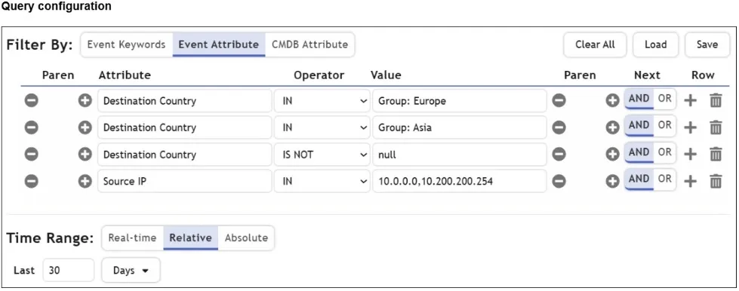This screenshot has width=739, height=291.
Task: Remove left paren on Source IP row
Action: pos(31,181)
